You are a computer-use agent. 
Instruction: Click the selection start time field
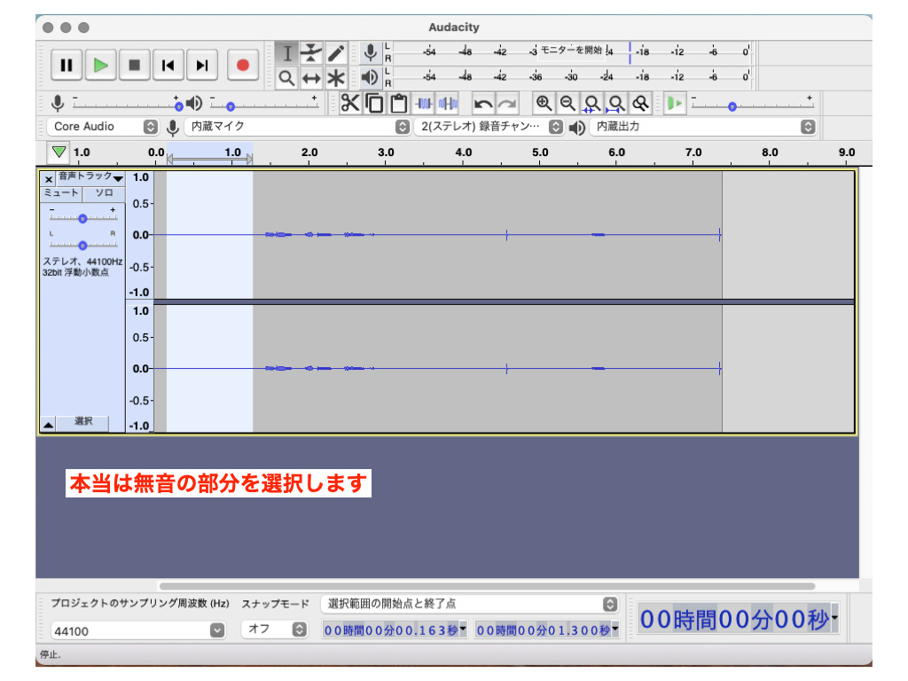[395, 630]
